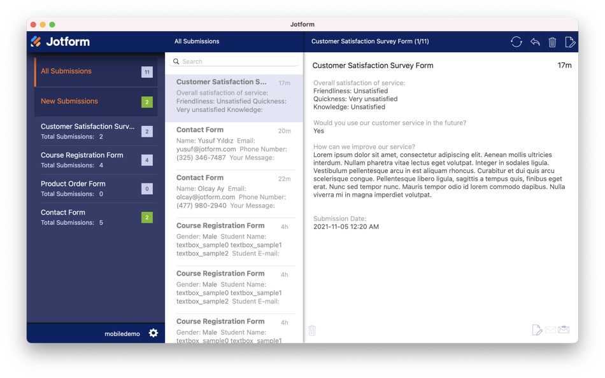This screenshot has height=378, width=605.
Task: Click the 'Quickness: Very unsatisfied' line
Action: (355, 99)
